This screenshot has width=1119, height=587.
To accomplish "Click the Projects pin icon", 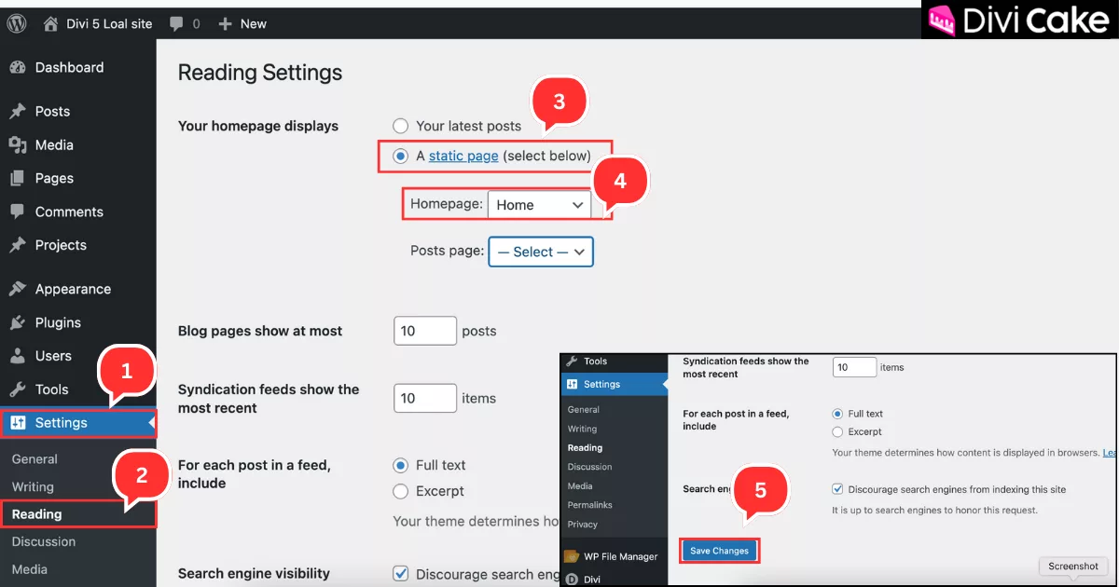I will click(x=18, y=245).
